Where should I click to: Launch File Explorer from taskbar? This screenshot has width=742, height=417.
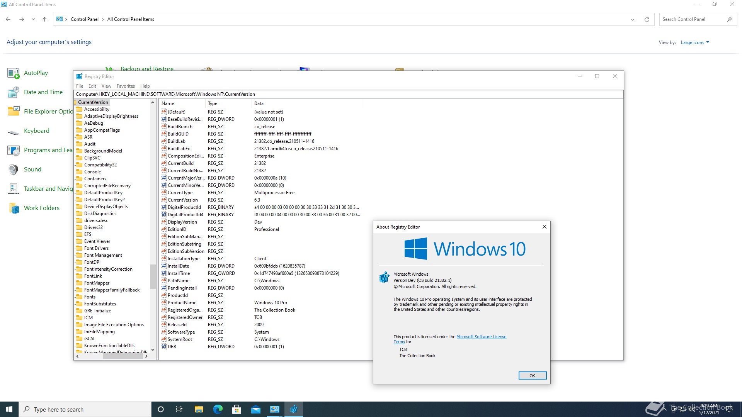click(199, 409)
